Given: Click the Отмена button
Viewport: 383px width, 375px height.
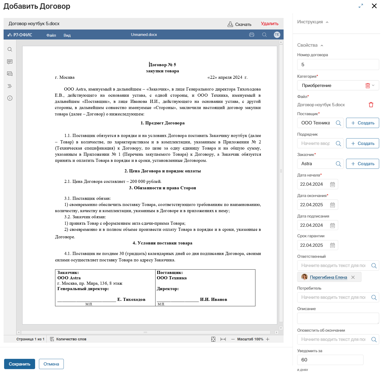Looking at the screenshot, I should coord(51,364).
